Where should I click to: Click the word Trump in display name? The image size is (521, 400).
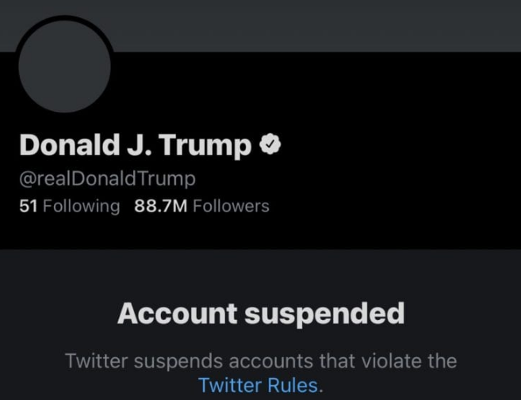[x=205, y=146]
